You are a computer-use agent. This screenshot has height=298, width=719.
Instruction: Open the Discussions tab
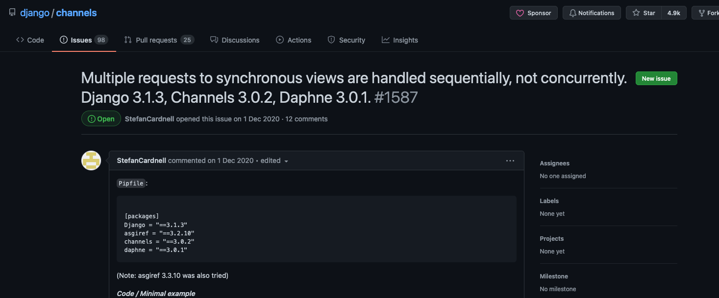235,40
